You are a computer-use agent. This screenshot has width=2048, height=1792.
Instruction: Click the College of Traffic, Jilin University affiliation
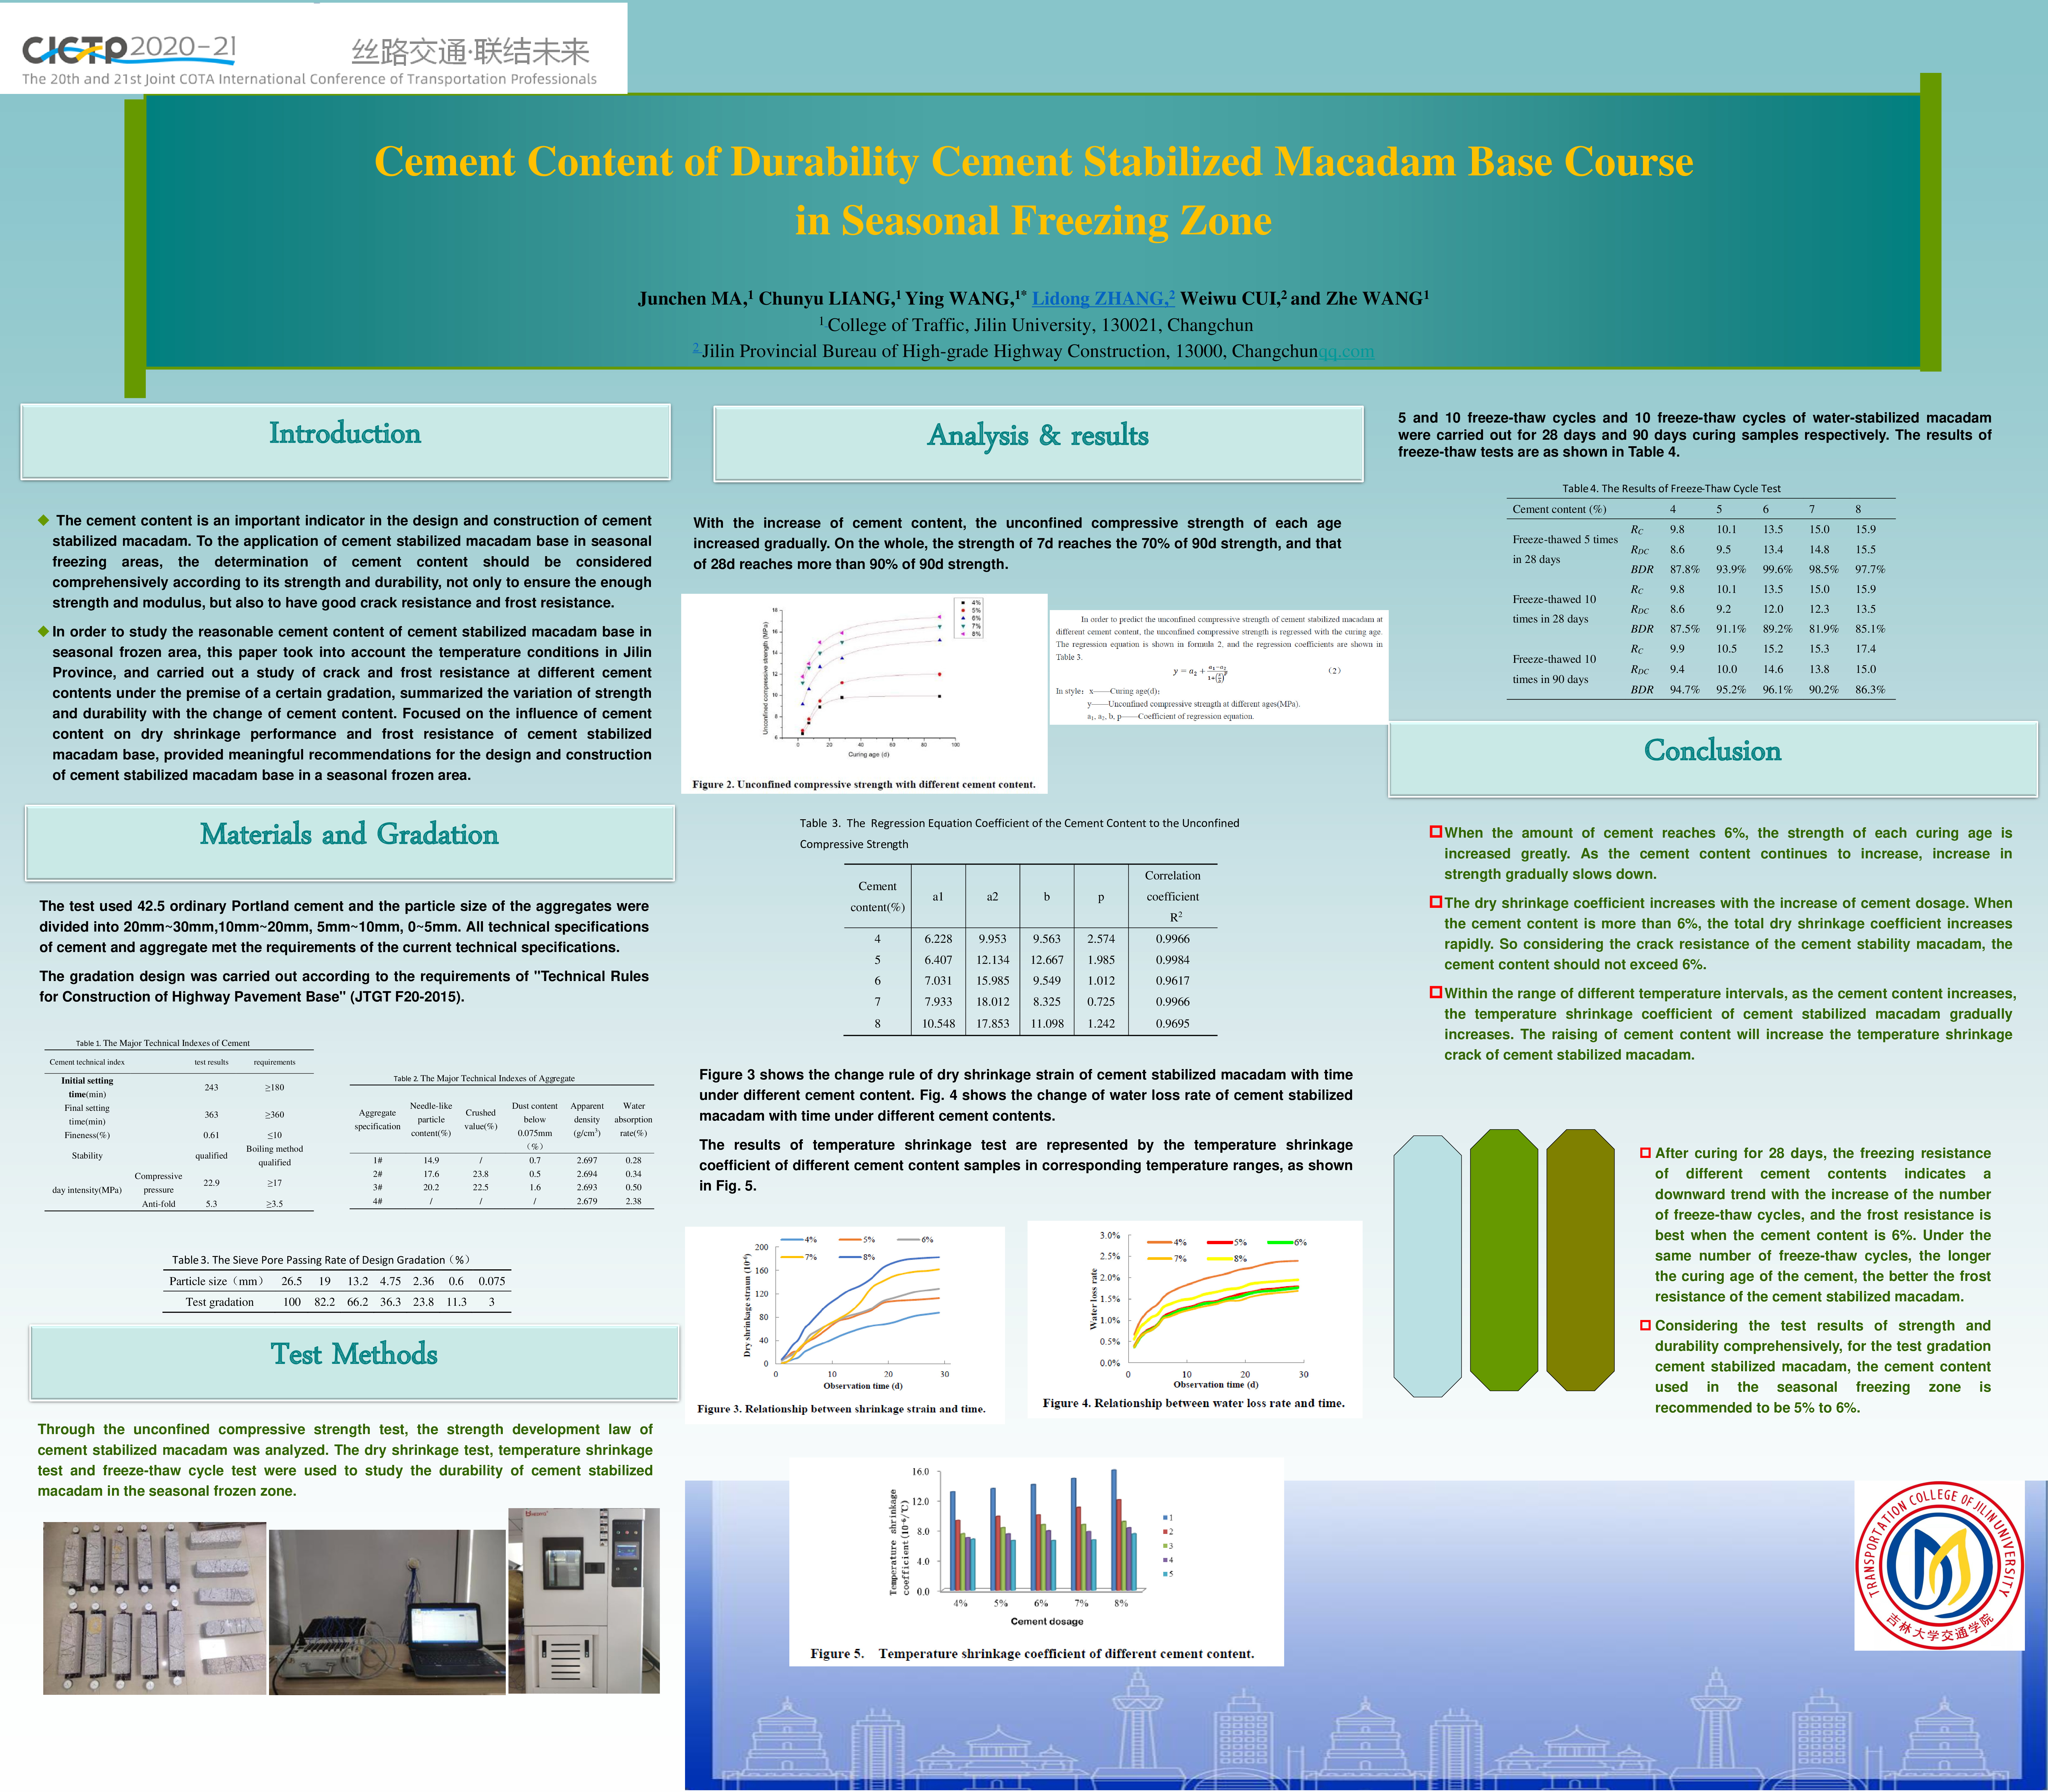(x=1036, y=325)
